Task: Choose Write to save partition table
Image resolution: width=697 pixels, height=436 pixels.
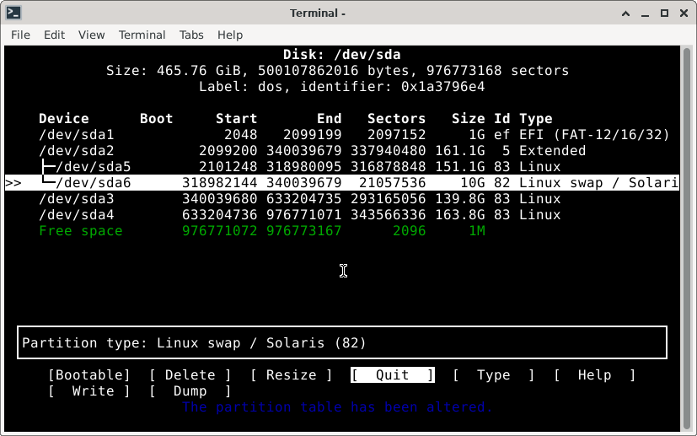Action: pos(89,391)
